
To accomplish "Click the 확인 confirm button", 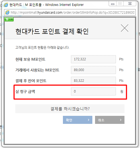I will click(78, 120).
